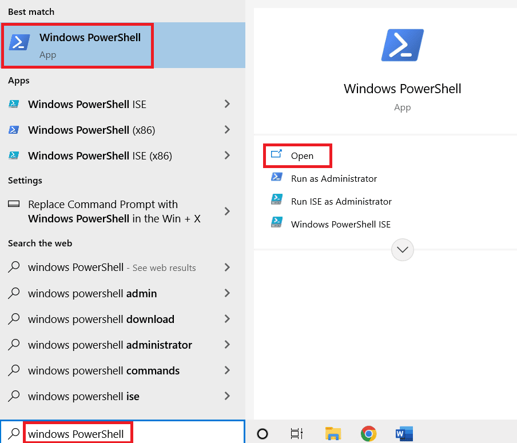Click the Windows PowerShell best match result

[x=77, y=43]
